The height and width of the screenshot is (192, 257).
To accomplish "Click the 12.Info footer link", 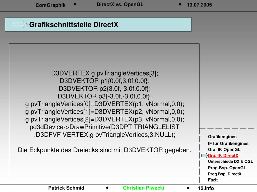I will [x=206, y=188].
